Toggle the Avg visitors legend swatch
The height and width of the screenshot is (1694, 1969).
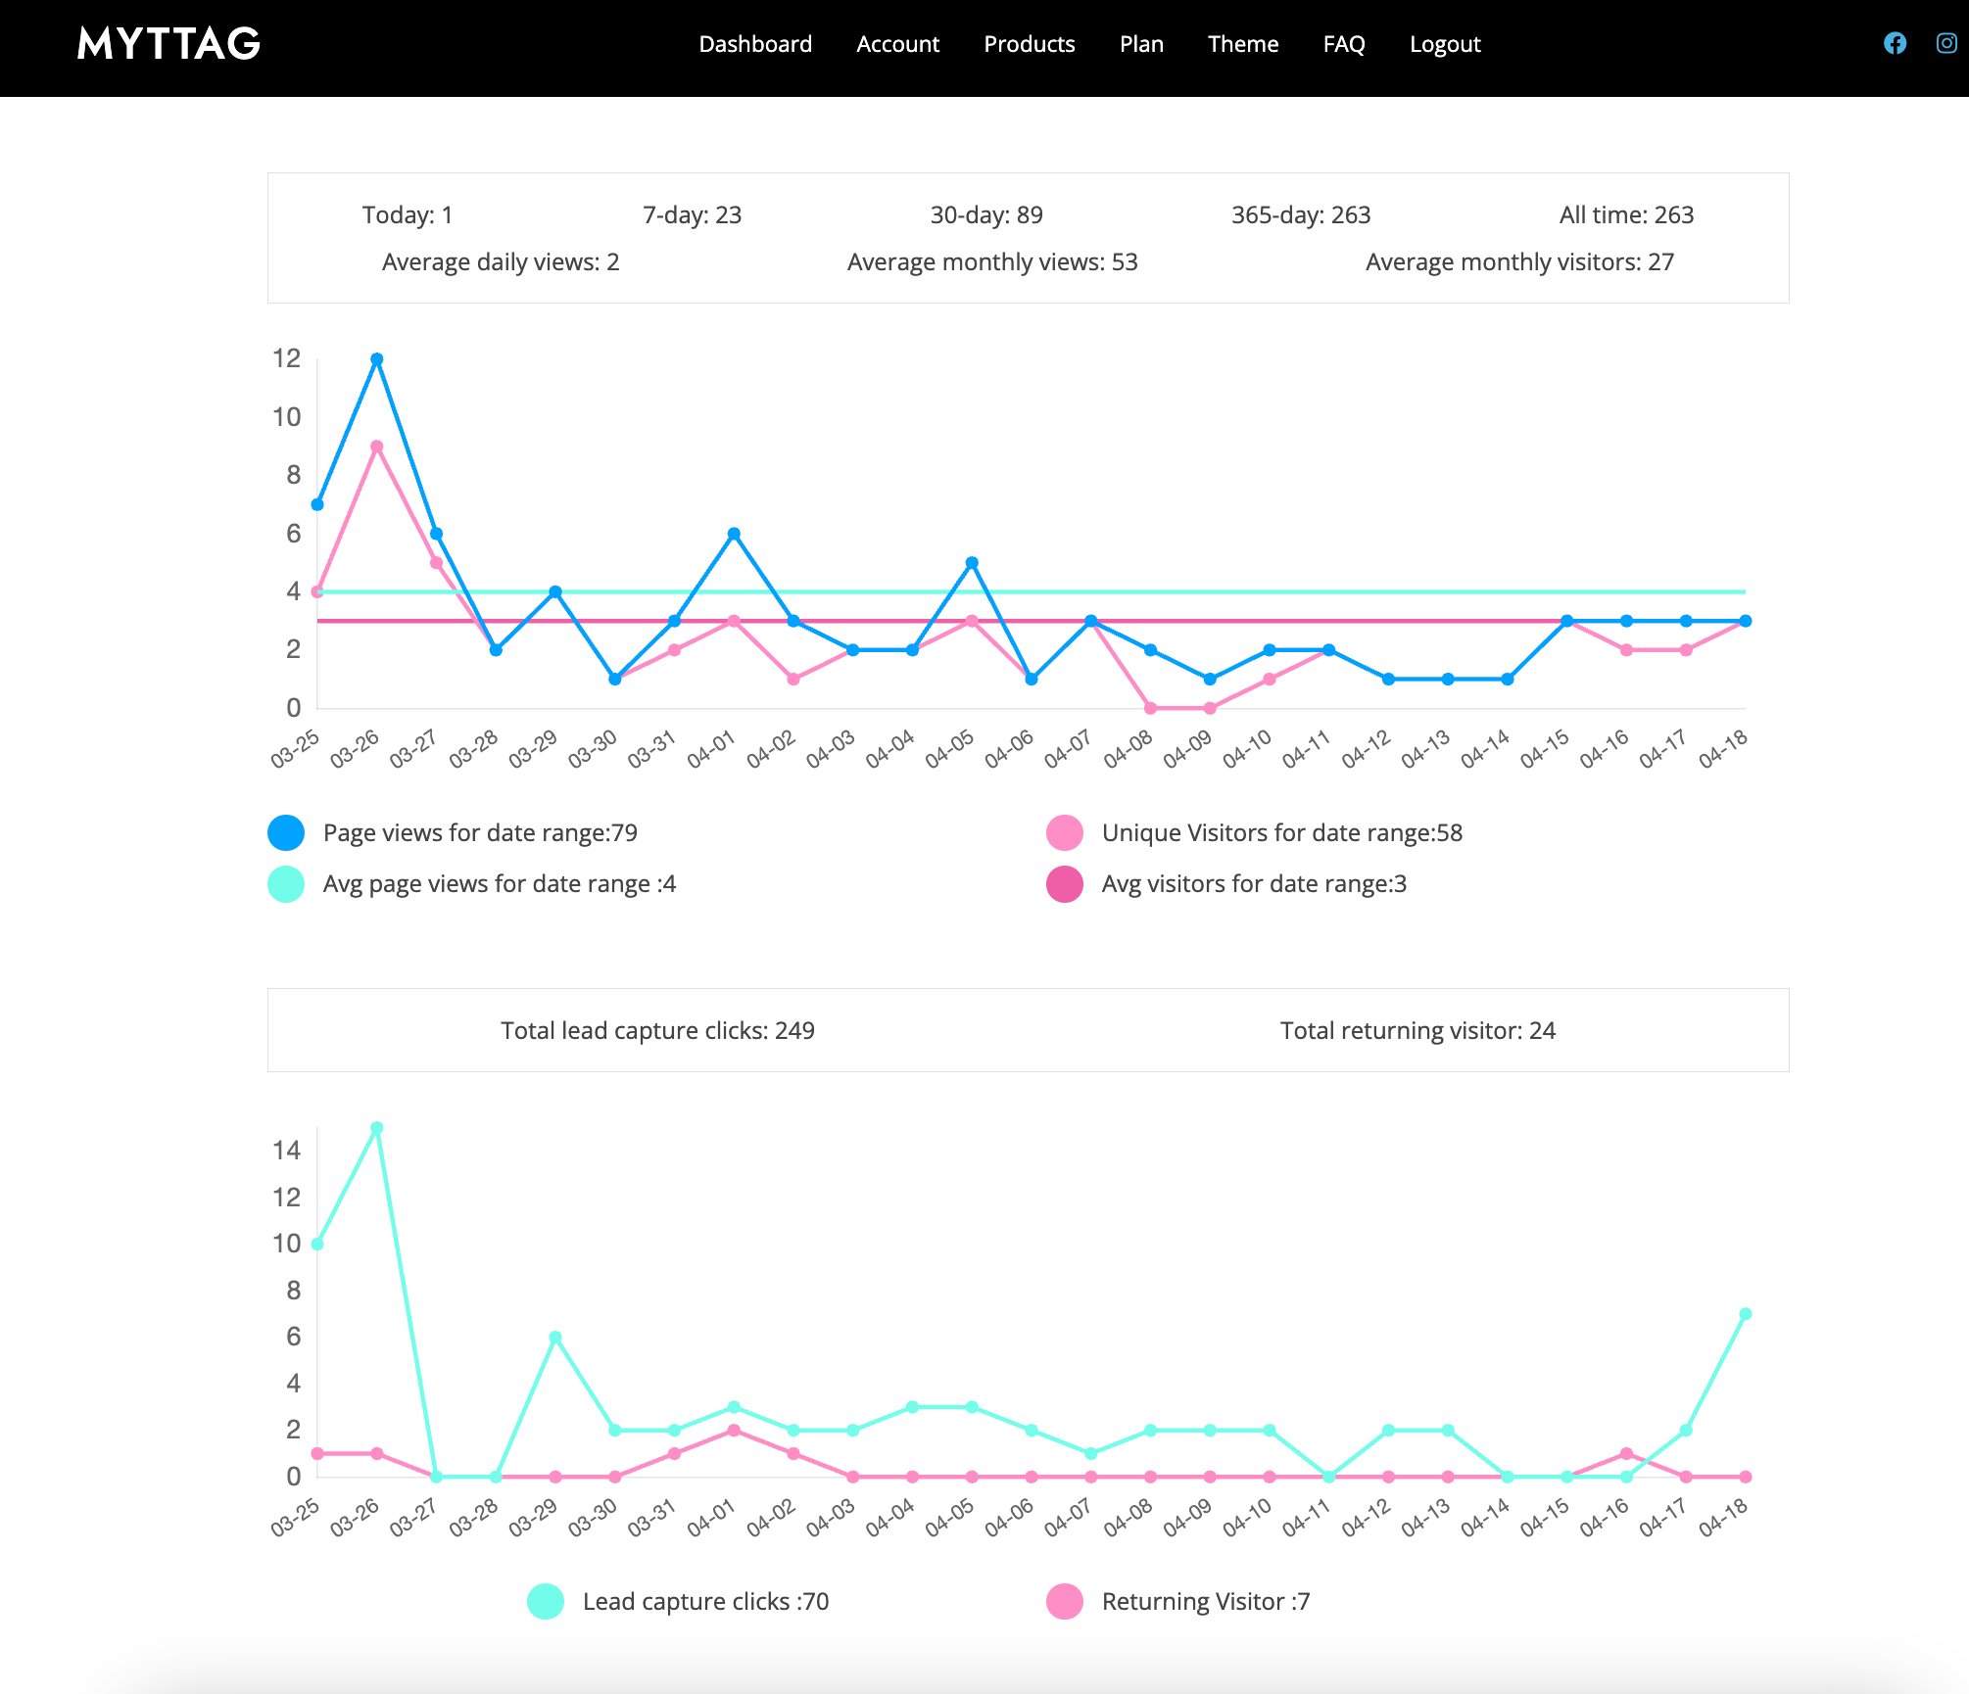point(1064,884)
